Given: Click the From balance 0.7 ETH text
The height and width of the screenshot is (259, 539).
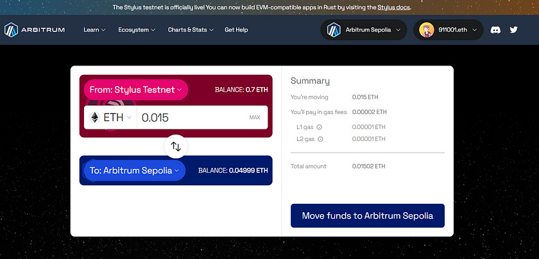Looking at the screenshot, I should tap(241, 90).
